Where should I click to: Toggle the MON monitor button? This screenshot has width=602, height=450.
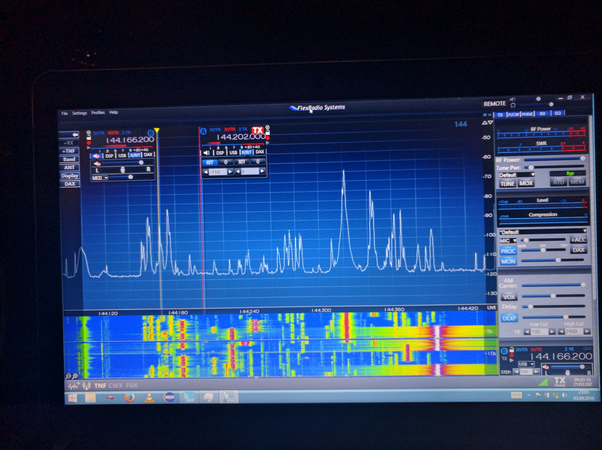[508, 261]
